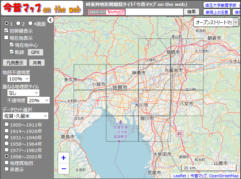Click the 柳川市 label on map
Screen dimensions: 241x179
(x=147, y=118)
